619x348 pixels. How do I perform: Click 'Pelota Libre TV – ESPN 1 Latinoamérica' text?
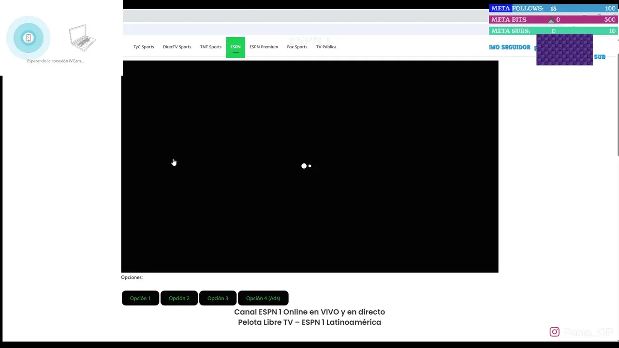(x=309, y=322)
